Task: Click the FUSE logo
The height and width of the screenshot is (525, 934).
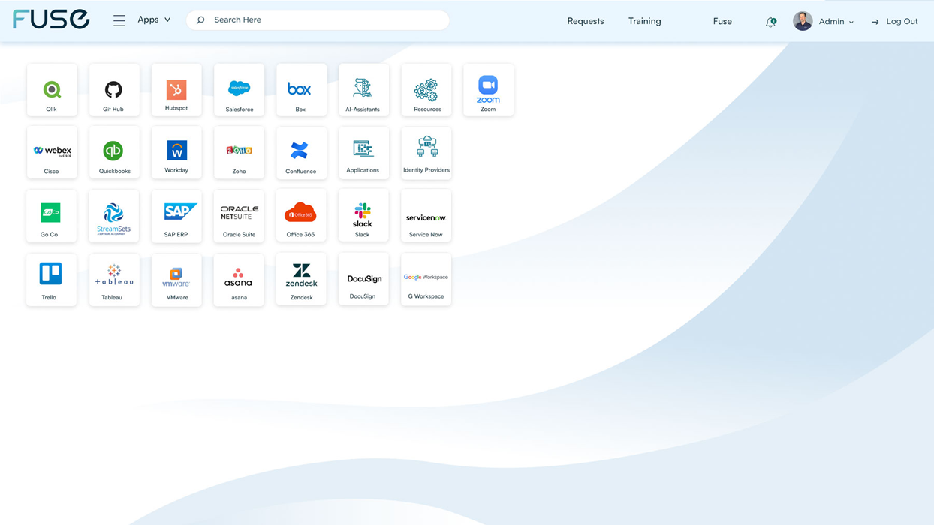Action: (x=51, y=19)
